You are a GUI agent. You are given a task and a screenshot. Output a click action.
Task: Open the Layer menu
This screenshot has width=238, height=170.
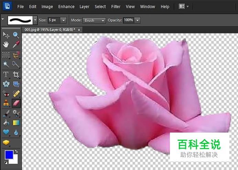[84, 7]
